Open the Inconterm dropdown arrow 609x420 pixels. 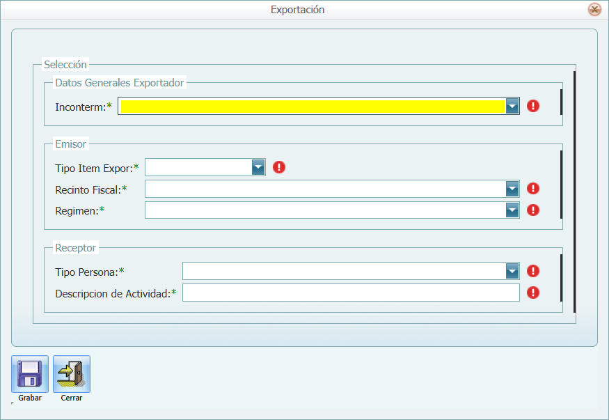[512, 106]
